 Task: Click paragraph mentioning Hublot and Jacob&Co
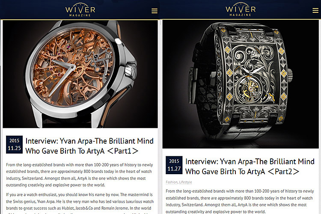click(x=80, y=204)
